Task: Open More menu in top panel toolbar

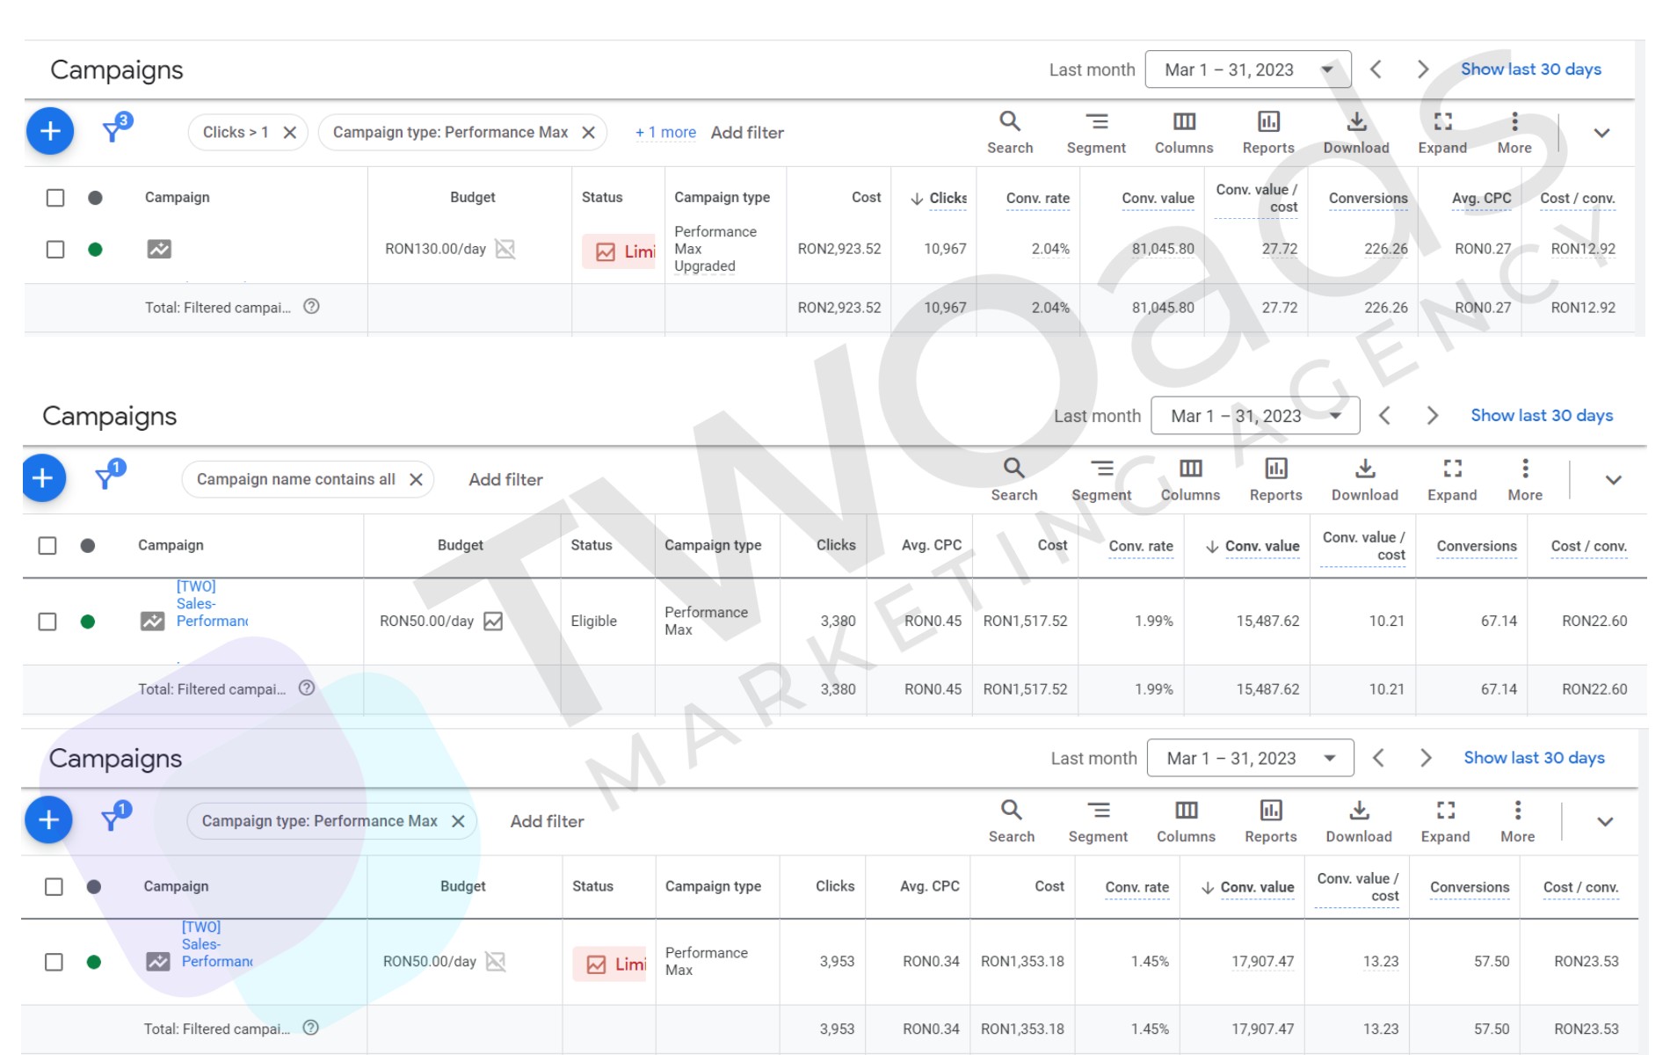Action: pyautogui.click(x=1514, y=133)
